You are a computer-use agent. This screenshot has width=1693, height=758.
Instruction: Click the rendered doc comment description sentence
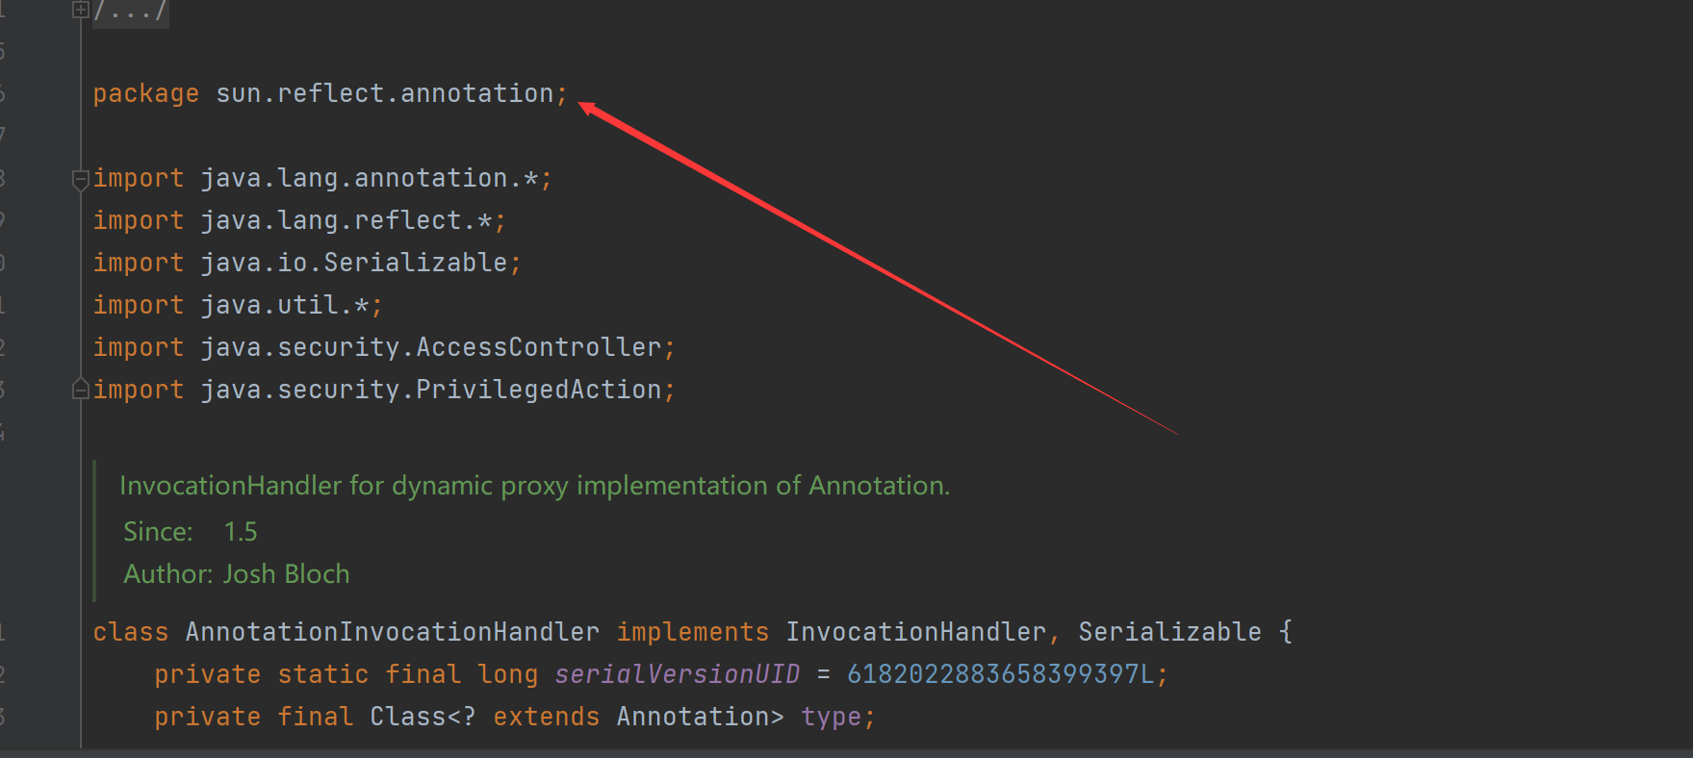click(534, 486)
